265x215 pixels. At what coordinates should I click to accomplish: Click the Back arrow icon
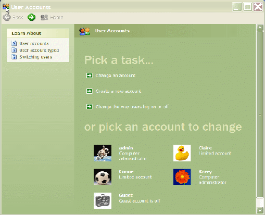(7, 17)
